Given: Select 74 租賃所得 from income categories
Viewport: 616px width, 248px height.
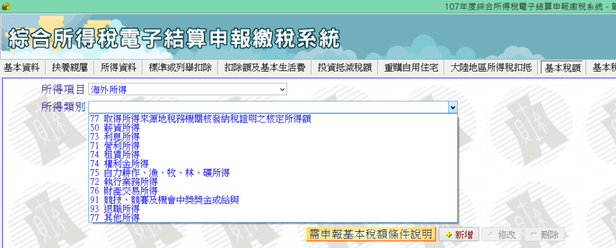Looking at the screenshot, I should 114,155.
